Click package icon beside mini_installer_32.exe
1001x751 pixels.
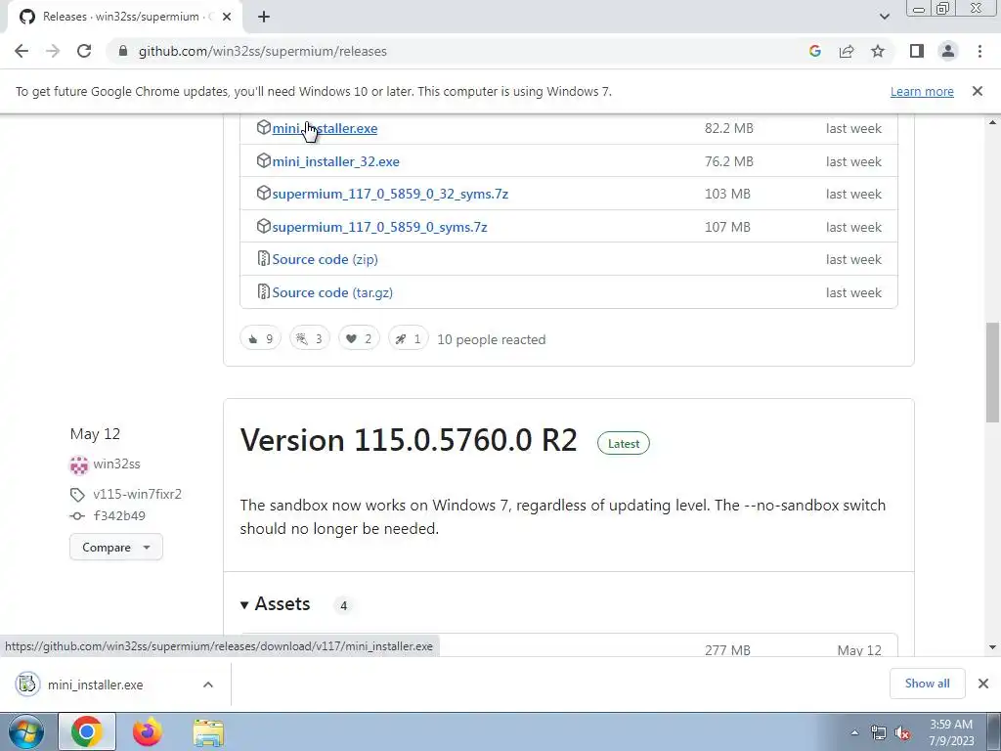pos(264,161)
